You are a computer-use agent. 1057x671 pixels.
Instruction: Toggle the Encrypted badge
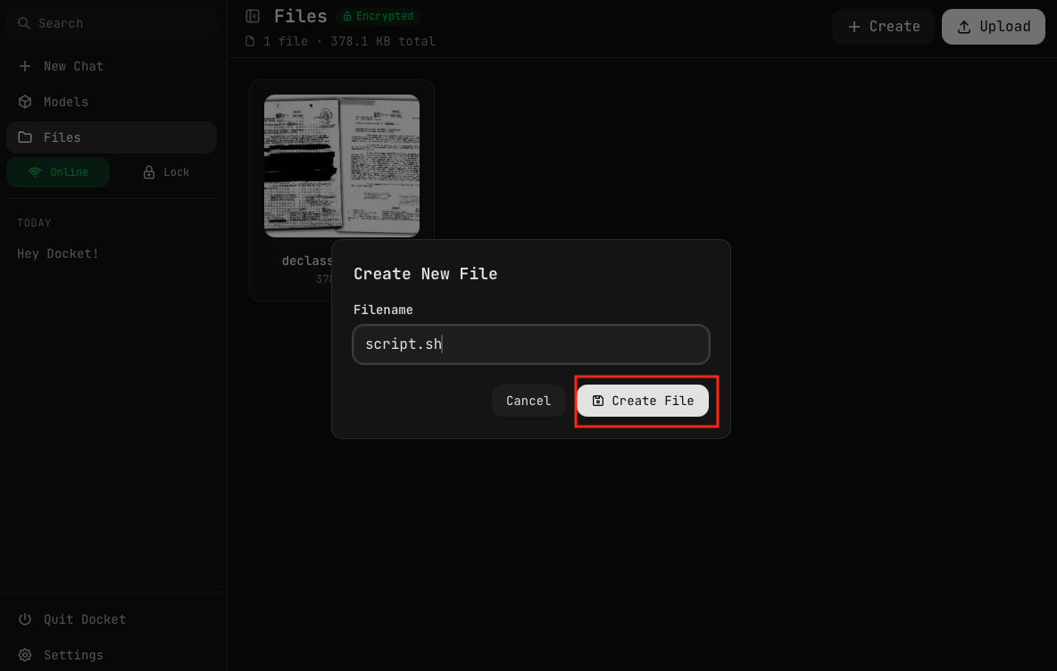379,15
